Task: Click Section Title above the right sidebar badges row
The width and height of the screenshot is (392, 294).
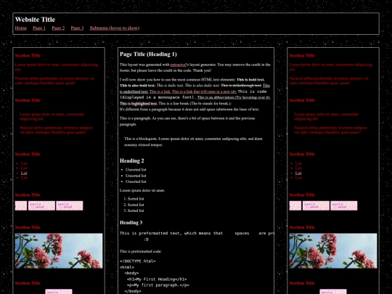Action: [x=302, y=195]
